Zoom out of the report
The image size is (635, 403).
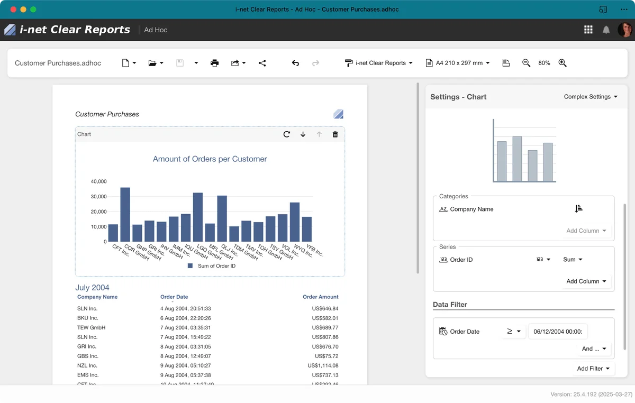click(x=526, y=63)
